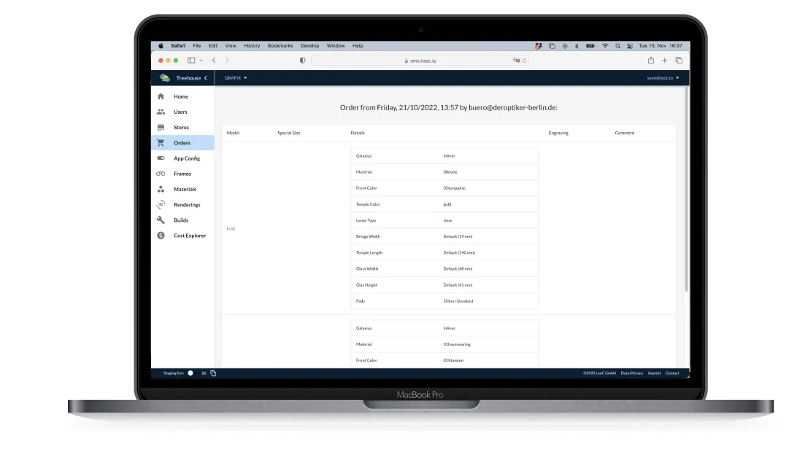The image size is (797, 451).
Task: Expand the Safari sidebar options arrow
Action: [x=201, y=60]
